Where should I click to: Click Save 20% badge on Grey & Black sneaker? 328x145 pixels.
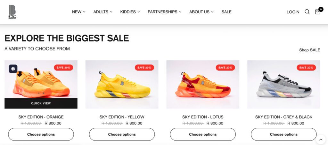point(306,68)
